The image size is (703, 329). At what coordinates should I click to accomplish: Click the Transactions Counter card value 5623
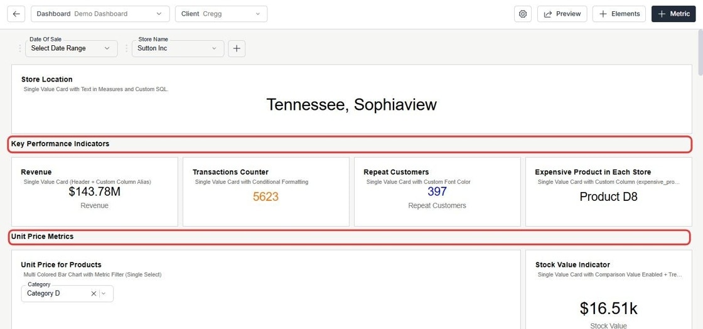point(266,197)
